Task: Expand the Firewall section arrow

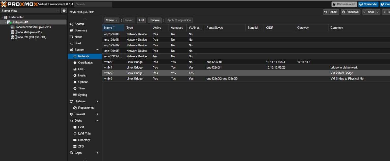Action: pyautogui.click(x=97, y=114)
